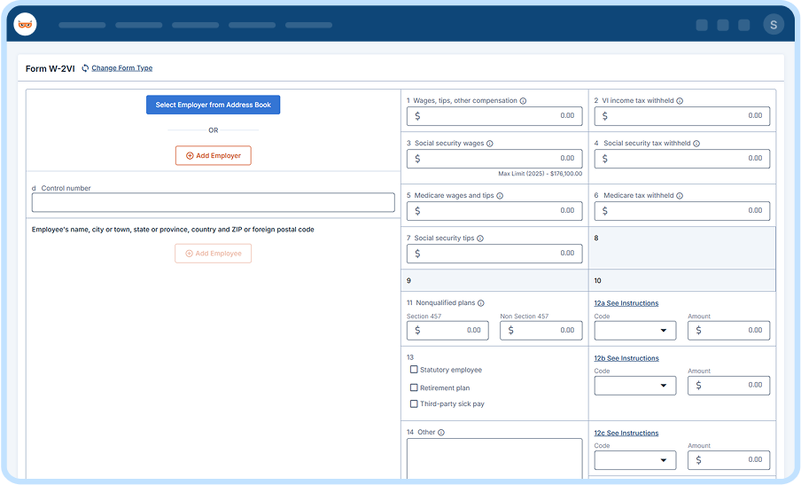Open the 12a Code dropdown
The height and width of the screenshot is (485, 801).
click(x=635, y=330)
